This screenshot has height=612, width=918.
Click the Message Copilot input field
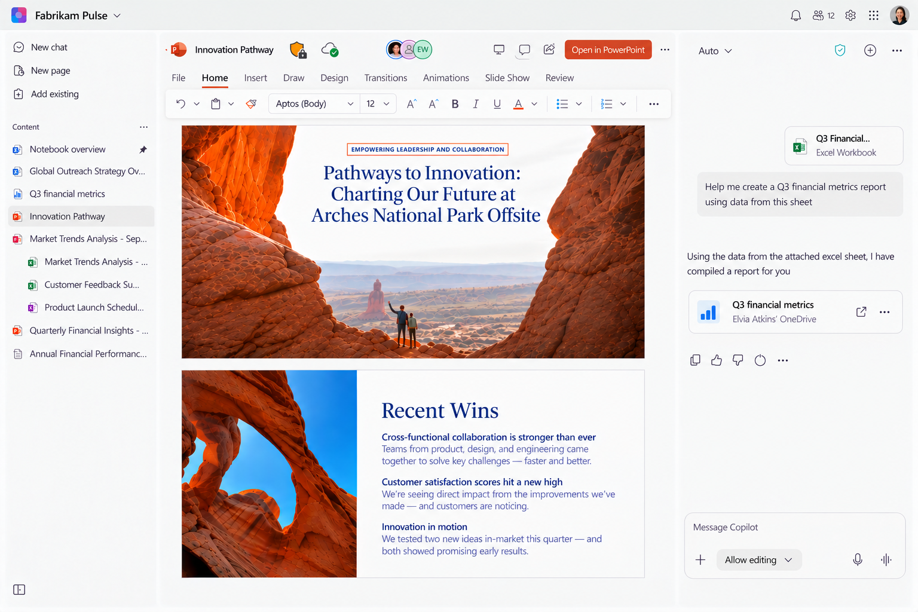795,527
